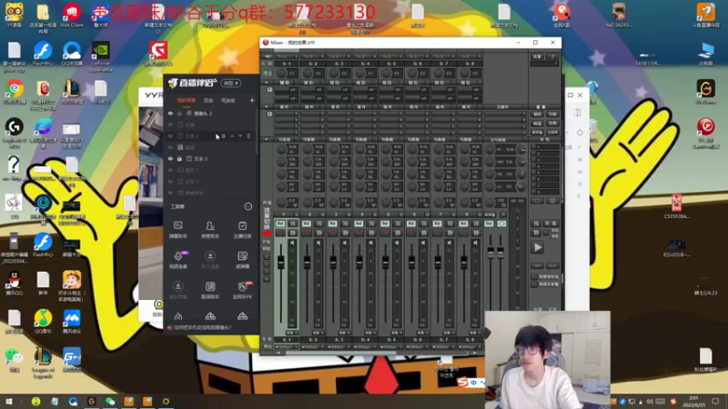
Task: Click the speaker icon on mixer channel 1
Action: [292, 243]
